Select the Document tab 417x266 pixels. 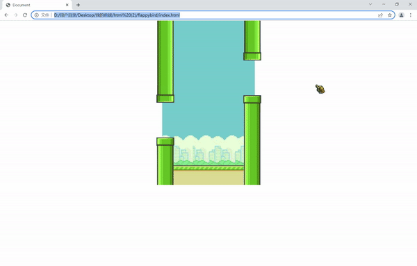click(x=38, y=5)
